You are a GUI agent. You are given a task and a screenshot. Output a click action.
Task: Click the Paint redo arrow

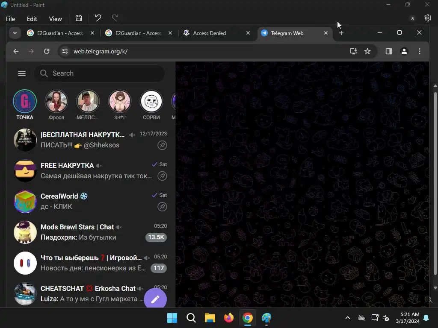coord(115,18)
